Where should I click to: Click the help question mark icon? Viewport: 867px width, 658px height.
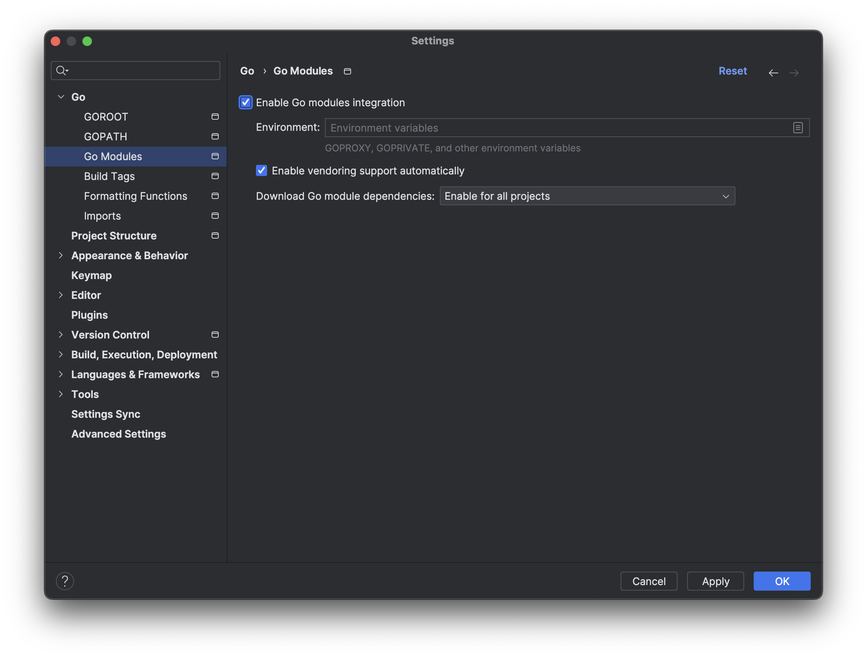pos(65,581)
